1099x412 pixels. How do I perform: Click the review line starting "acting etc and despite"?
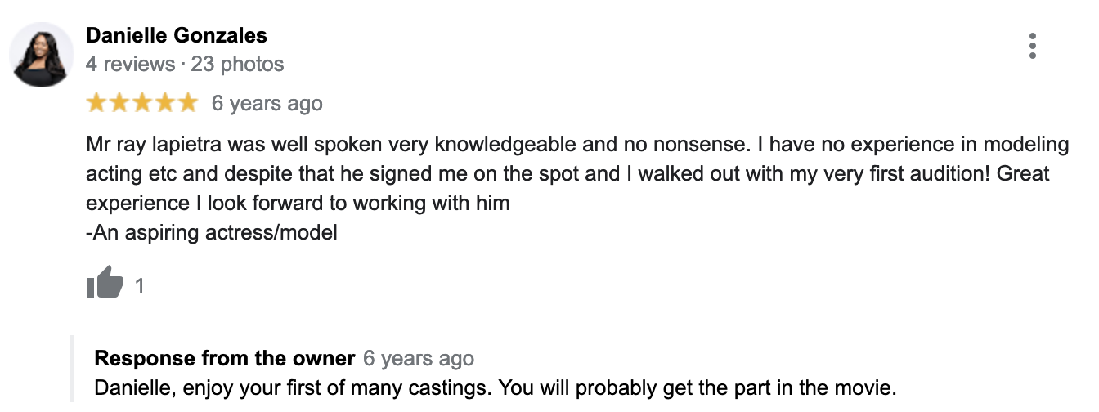(x=567, y=174)
